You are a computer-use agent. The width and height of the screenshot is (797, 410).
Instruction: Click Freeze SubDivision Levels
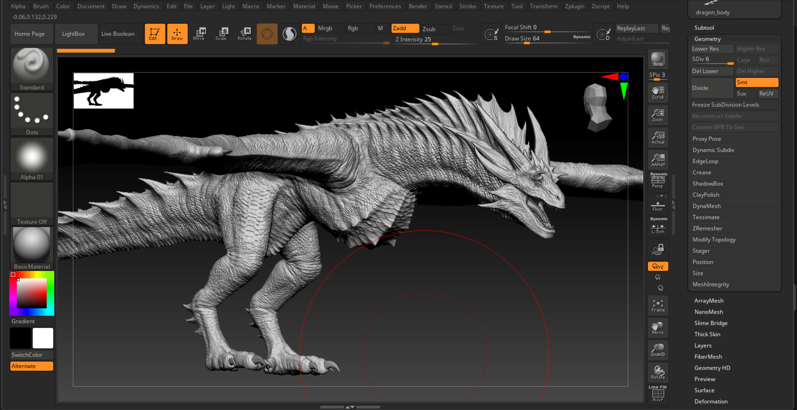tap(735, 105)
